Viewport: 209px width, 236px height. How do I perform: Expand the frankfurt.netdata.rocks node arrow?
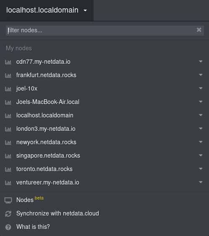coord(201,75)
